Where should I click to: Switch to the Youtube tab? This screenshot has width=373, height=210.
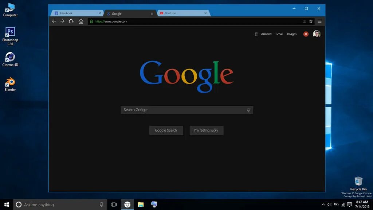point(184,13)
